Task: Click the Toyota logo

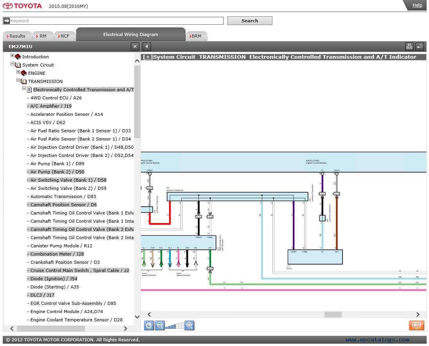Action: tap(22, 6)
